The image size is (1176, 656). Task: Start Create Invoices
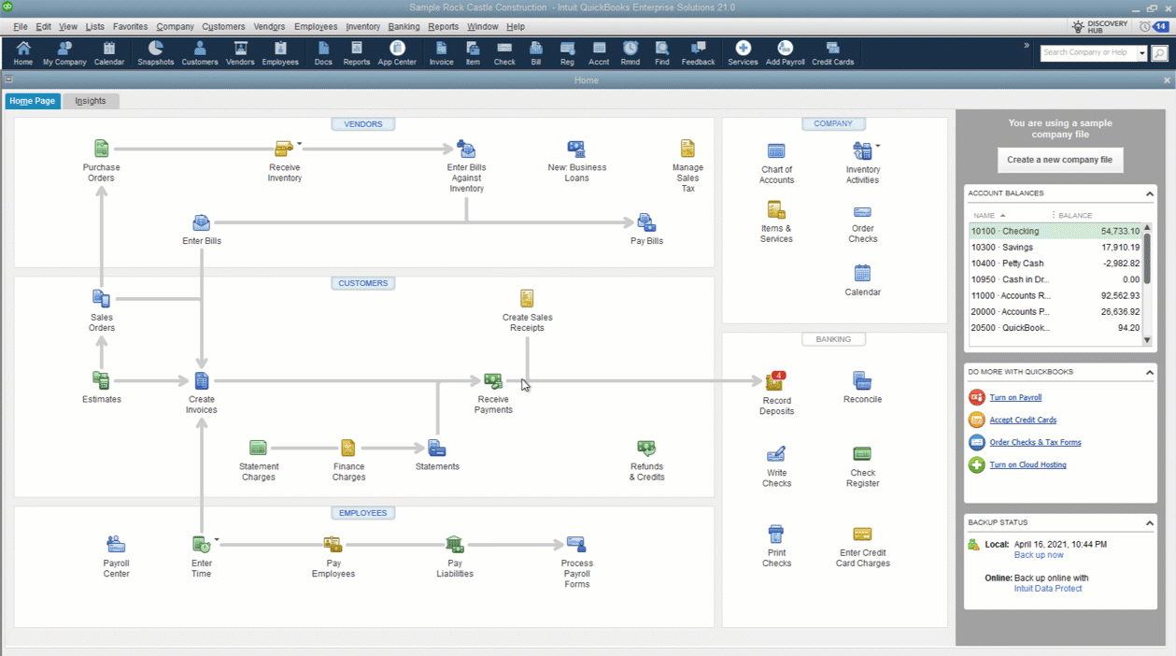(x=201, y=380)
